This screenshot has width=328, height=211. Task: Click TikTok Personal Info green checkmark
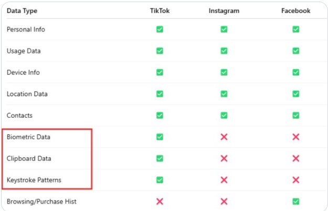(x=160, y=29)
